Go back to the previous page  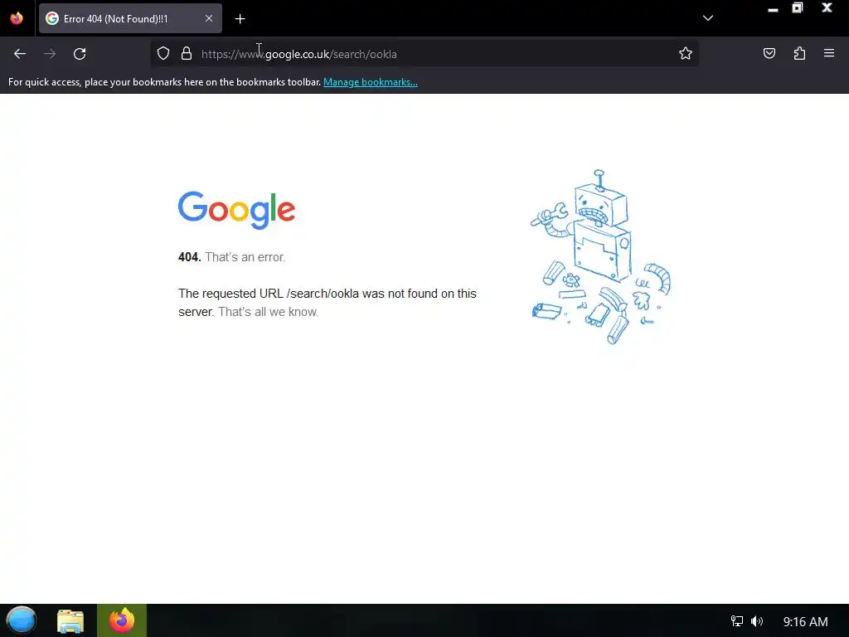[x=20, y=54]
